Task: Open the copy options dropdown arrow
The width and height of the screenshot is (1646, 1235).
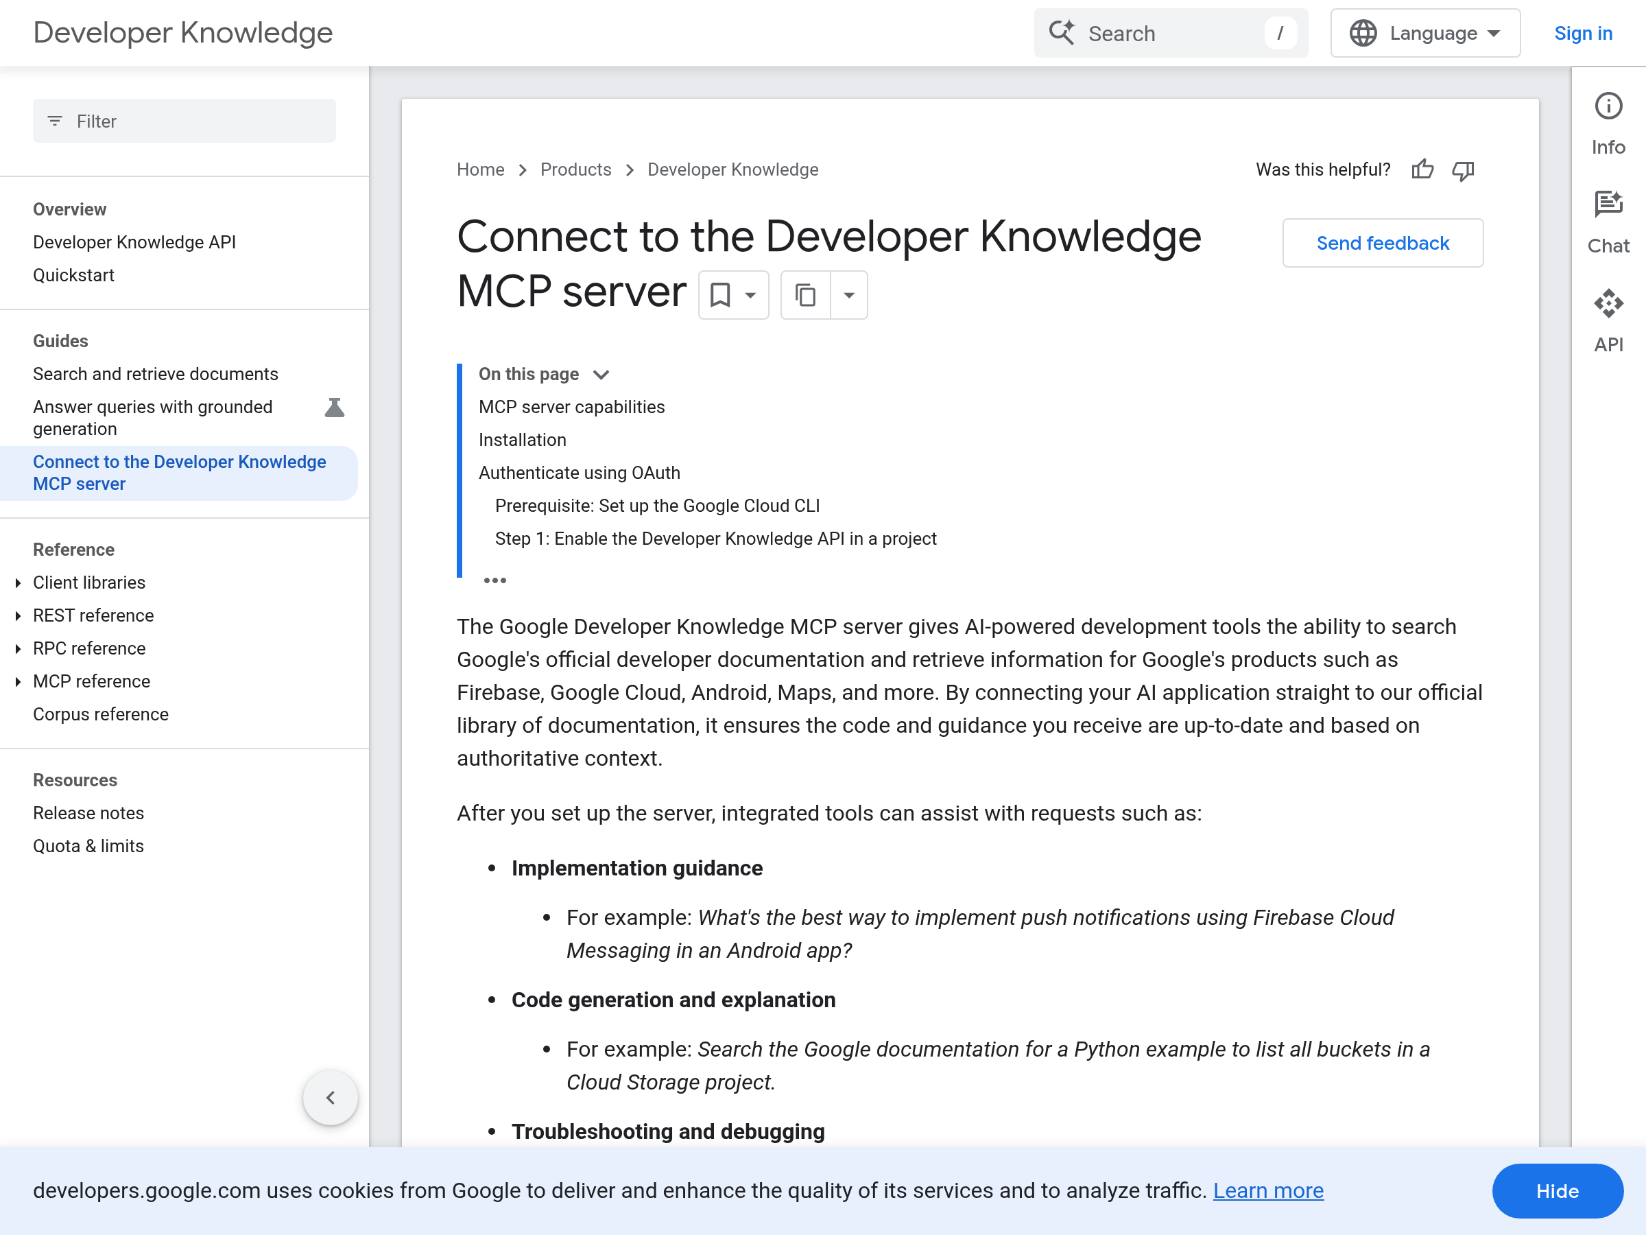Action: pos(848,295)
